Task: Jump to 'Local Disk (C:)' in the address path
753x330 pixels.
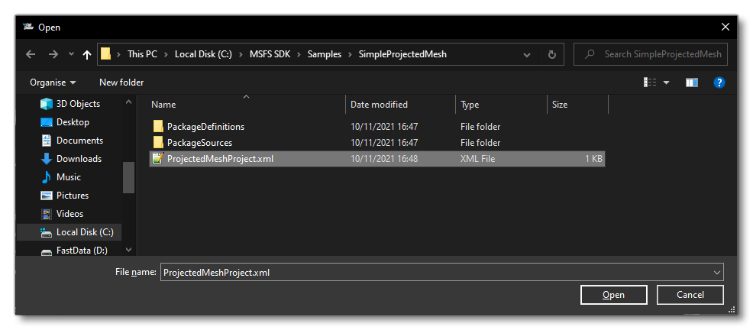Action: point(203,54)
